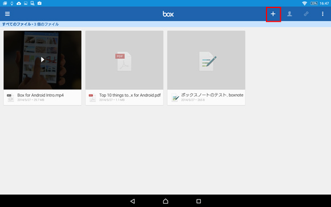Open the collaborators person icon

click(x=290, y=14)
